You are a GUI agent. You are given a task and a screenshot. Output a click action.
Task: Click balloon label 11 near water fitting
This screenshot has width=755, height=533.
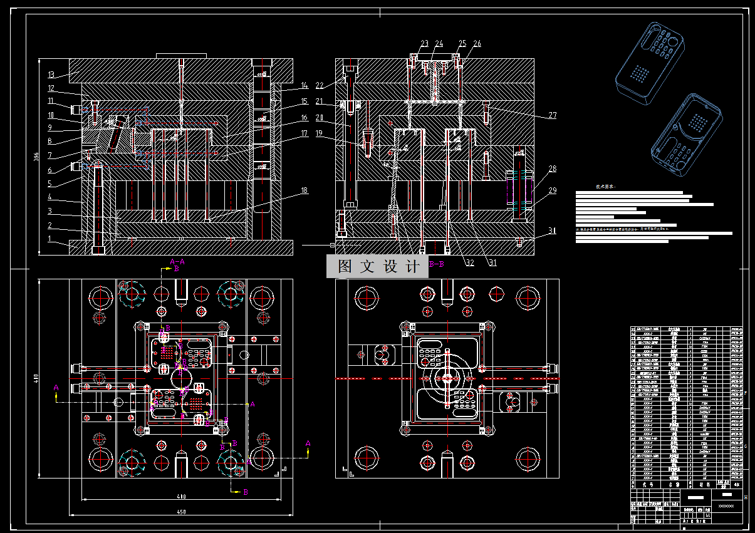point(51,101)
